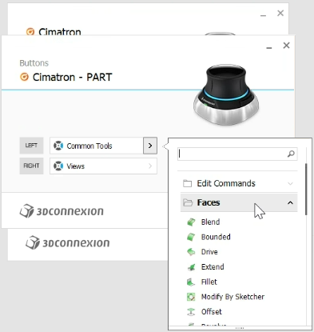This screenshot has height=332, width=314.
Task: Pick the Extend face command icon
Action: point(191,267)
